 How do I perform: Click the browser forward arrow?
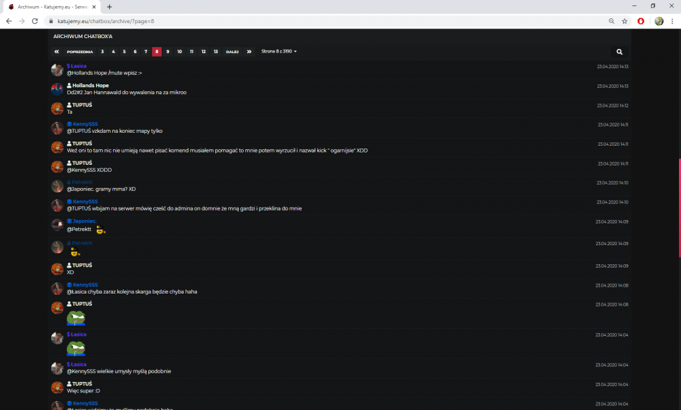[22, 21]
